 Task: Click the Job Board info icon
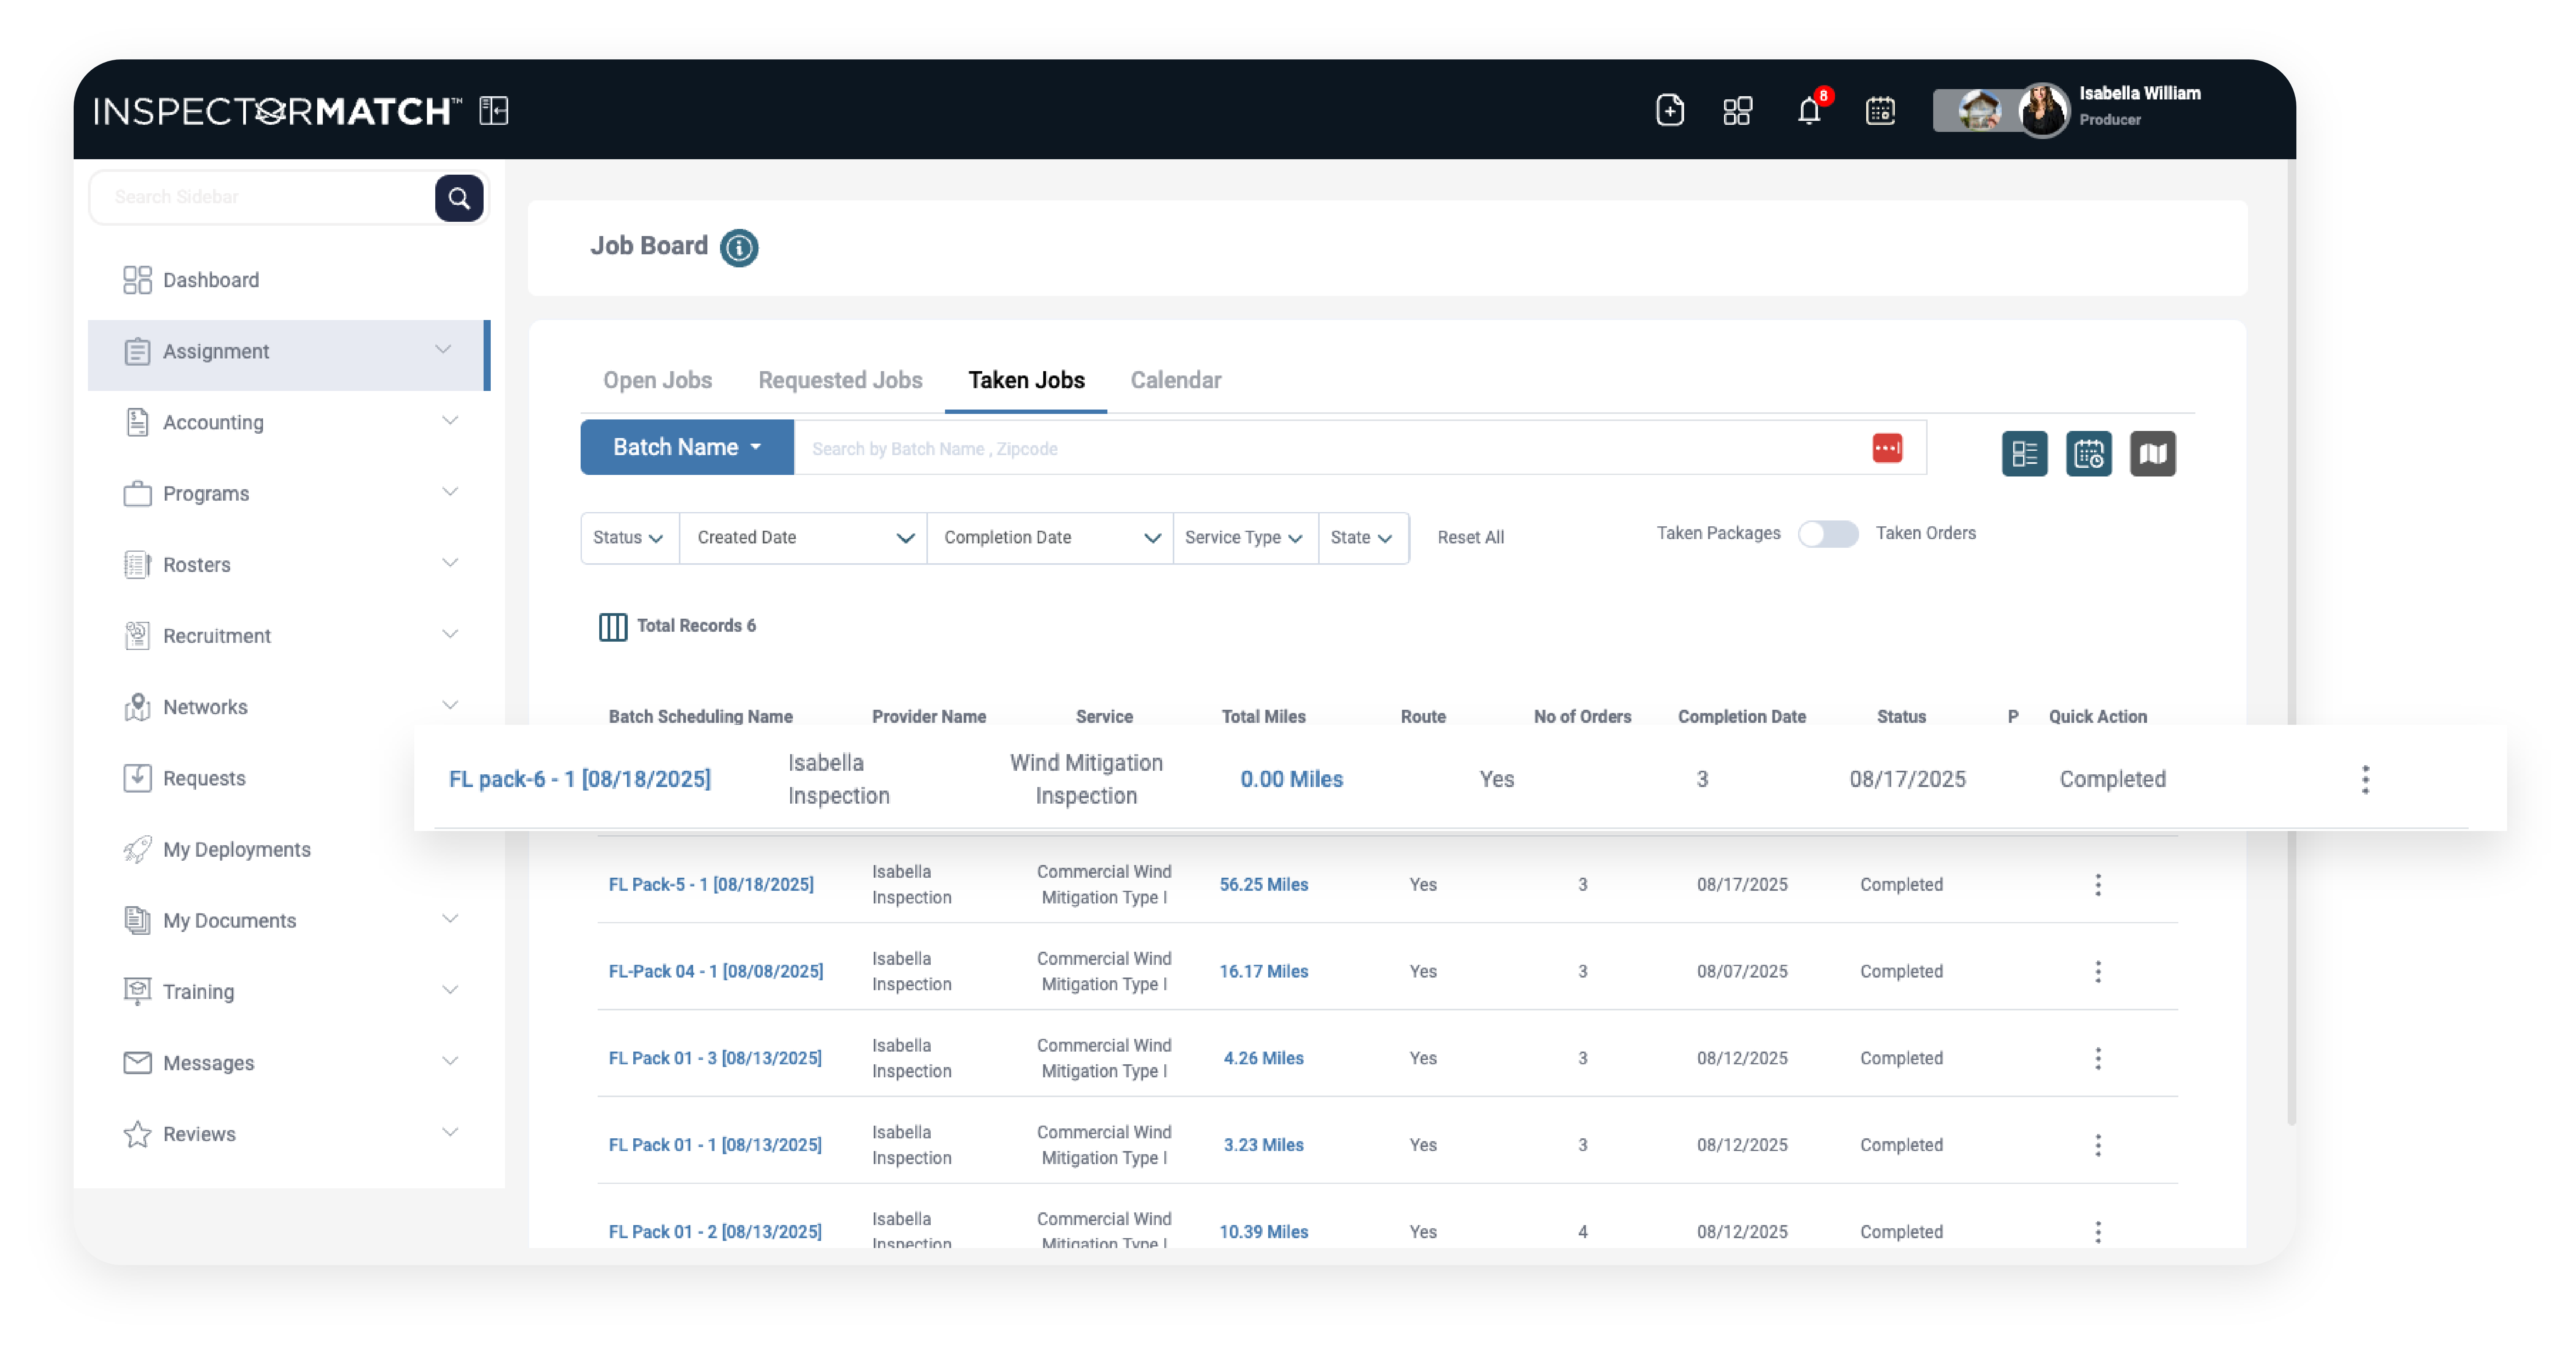coord(739,247)
